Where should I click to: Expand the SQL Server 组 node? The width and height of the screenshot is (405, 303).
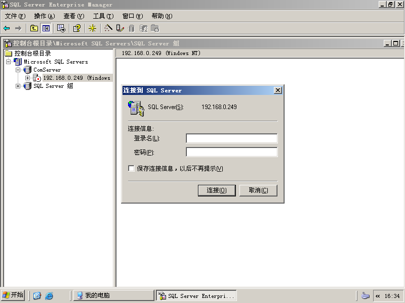pyautogui.click(x=18, y=86)
